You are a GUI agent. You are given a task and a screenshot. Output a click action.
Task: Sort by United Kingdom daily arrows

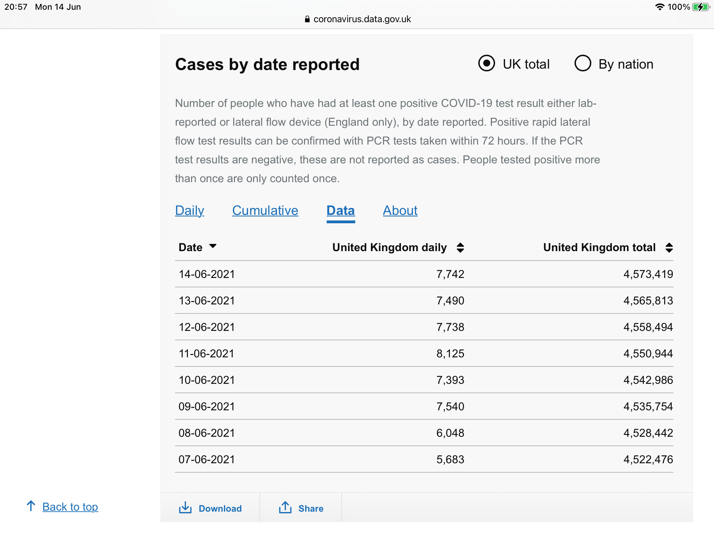460,247
